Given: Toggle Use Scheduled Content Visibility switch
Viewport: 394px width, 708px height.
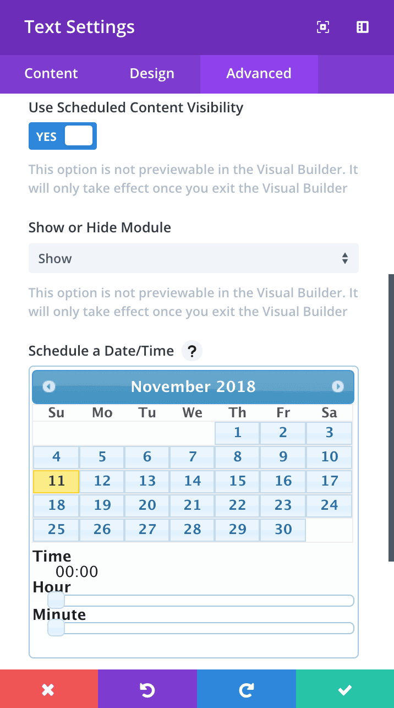Looking at the screenshot, I should [63, 136].
